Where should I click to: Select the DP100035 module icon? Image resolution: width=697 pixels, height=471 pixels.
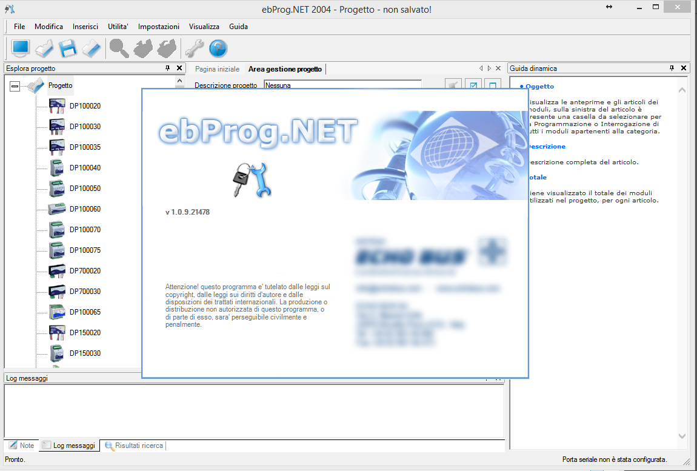(x=57, y=147)
